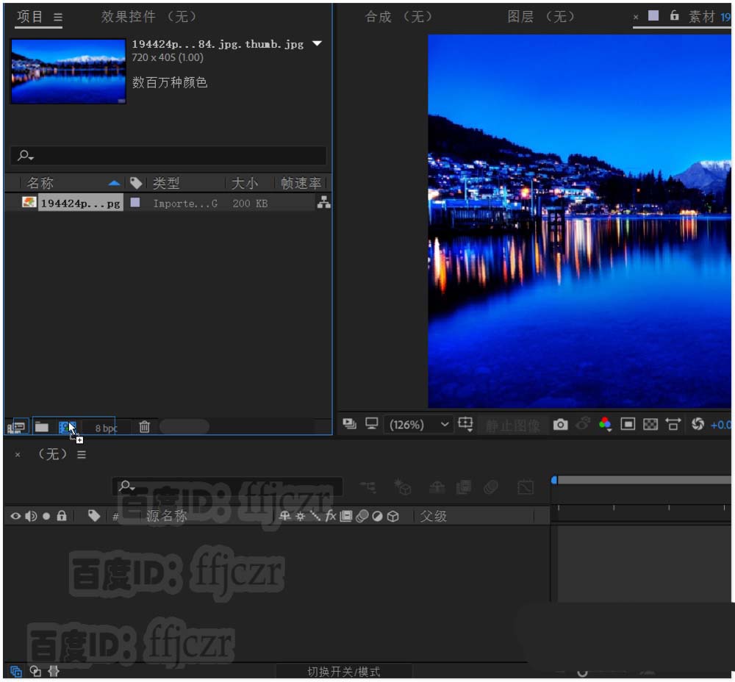
Task: Click the 源名称 column header
Action: (x=167, y=516)
